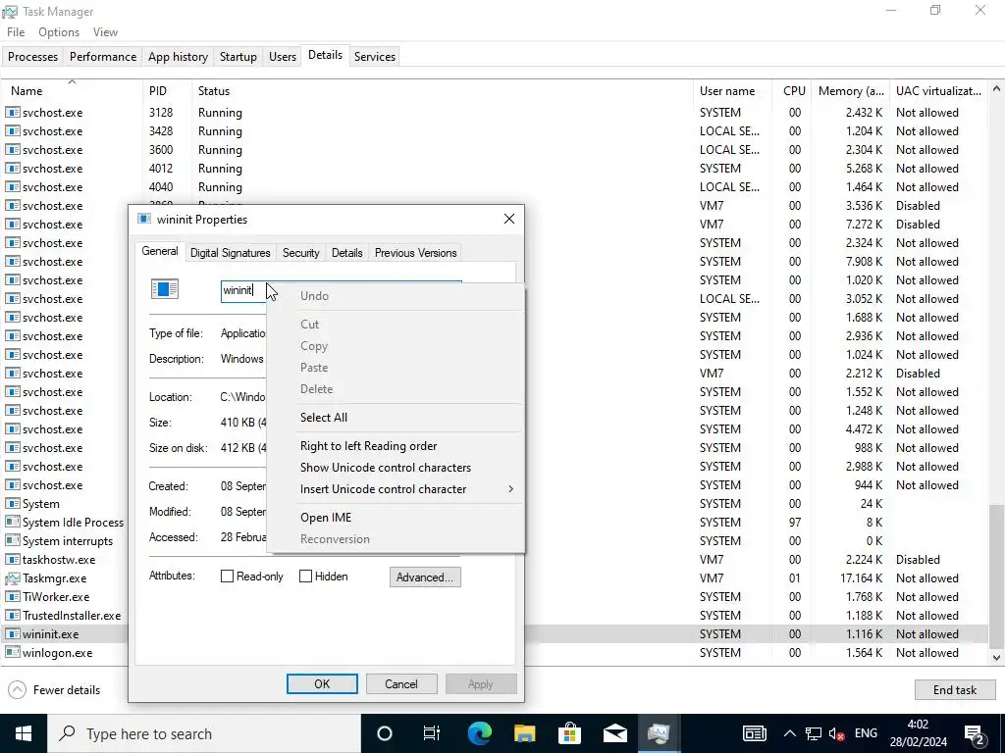The width and height of the screenshot is (1005, 753).
Task: Open File Explorer from the taskbar
Action: 524,733
